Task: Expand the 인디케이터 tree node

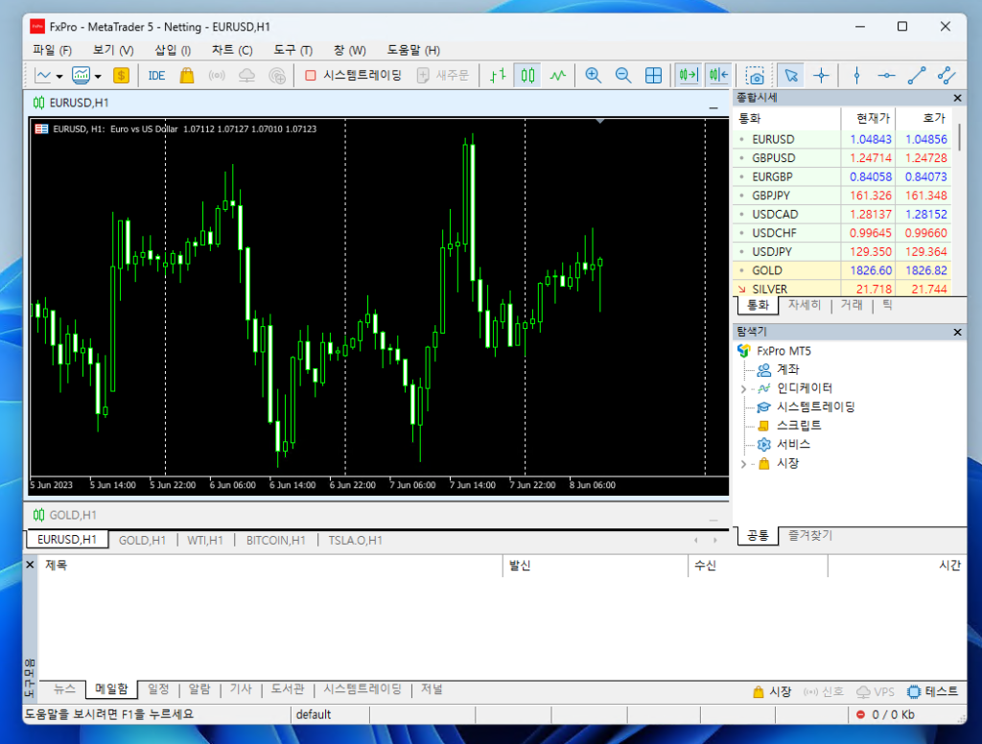Action: click(743, 389)
